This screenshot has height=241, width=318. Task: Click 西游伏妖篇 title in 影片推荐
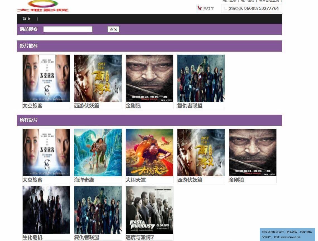[86, 106]
